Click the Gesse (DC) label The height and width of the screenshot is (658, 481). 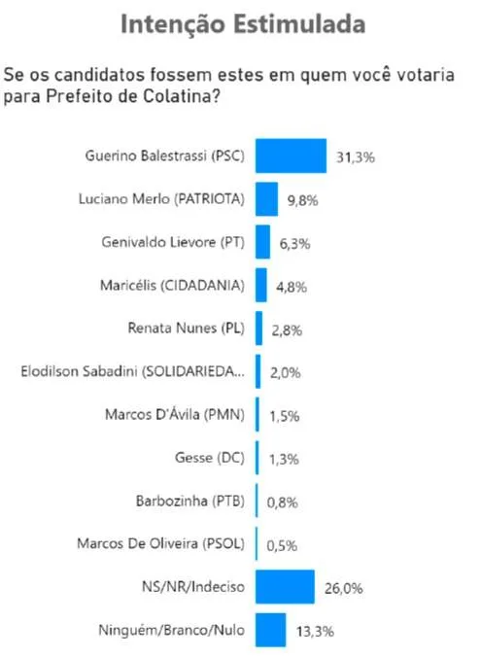pyautogui.click(x=210, y=458)
